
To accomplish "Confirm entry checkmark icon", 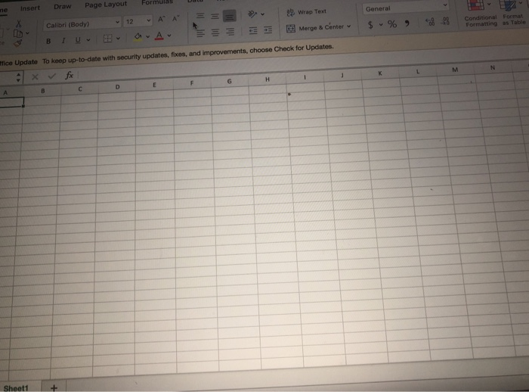I will coord(51,76).
